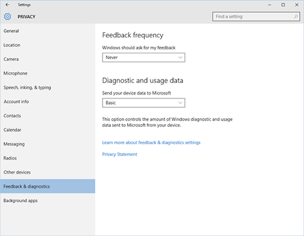The height and width of the screenshot is (236, 304).
Task: Open Learn more about feedback & diagnostics link
Action: 151,143
